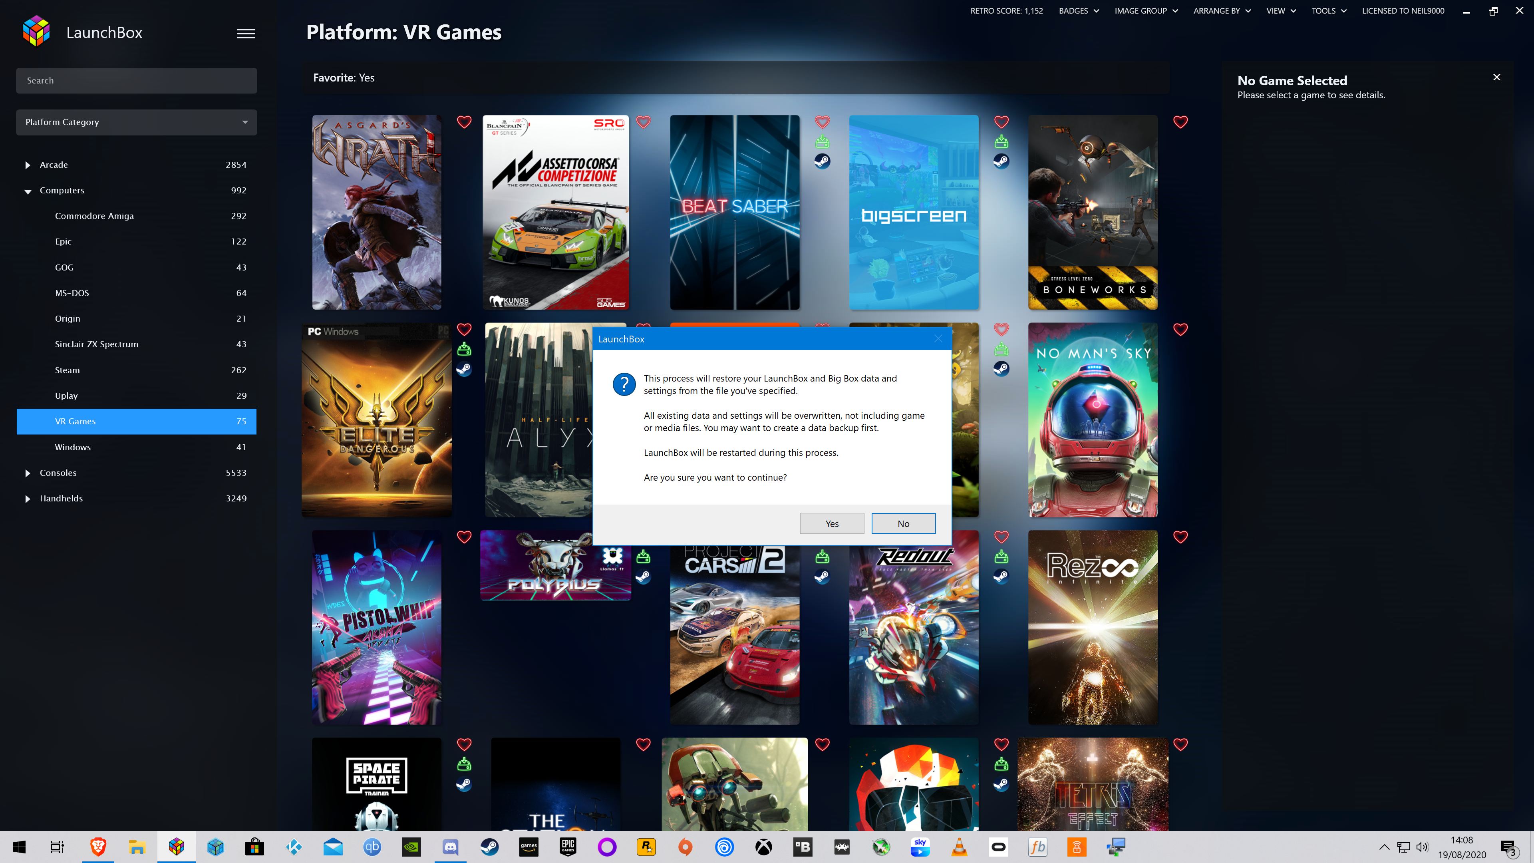Toggle favorite heart for Beat Saber
Image resolution: width=1534 pixels, height=863 pixels.
[x=823, y=122]
